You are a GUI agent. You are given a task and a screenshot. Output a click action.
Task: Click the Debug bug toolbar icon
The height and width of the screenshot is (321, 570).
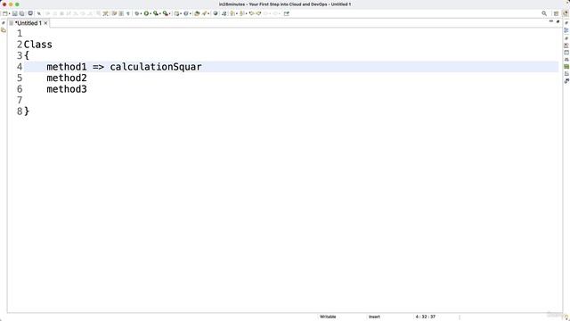136,13
